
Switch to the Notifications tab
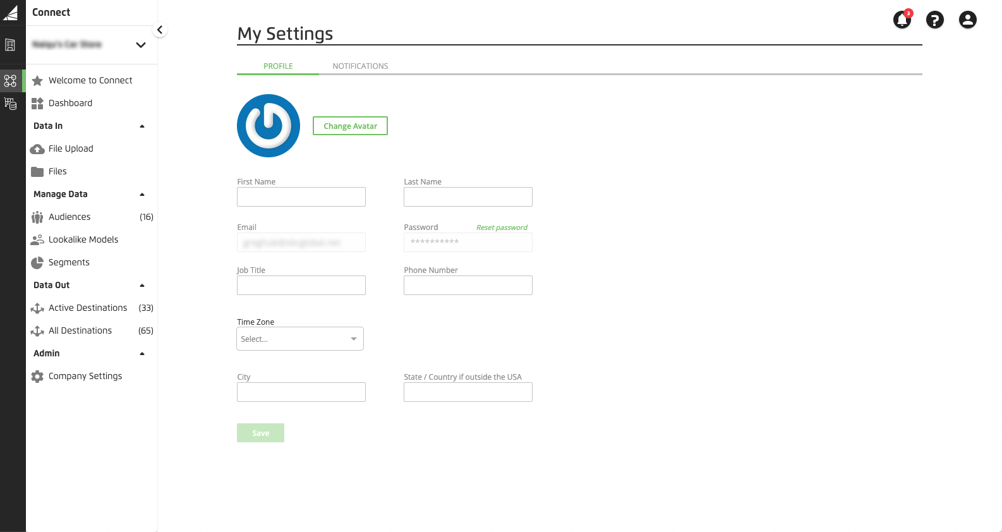click(x=360, y=66)
